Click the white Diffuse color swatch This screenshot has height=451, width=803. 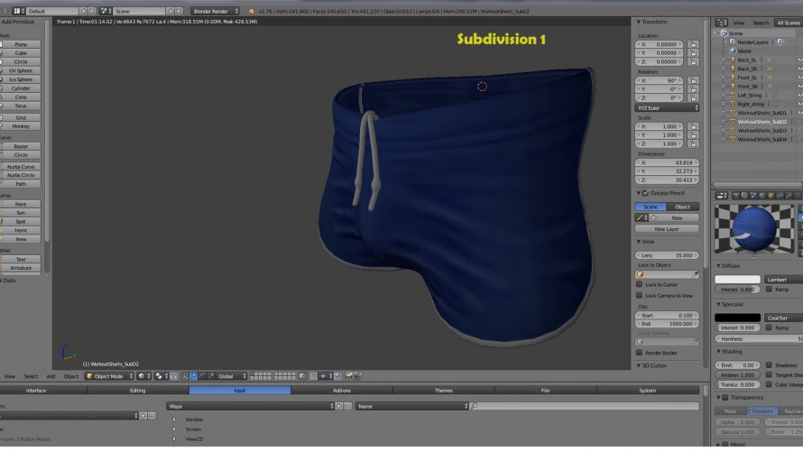(x=737, y=280)
